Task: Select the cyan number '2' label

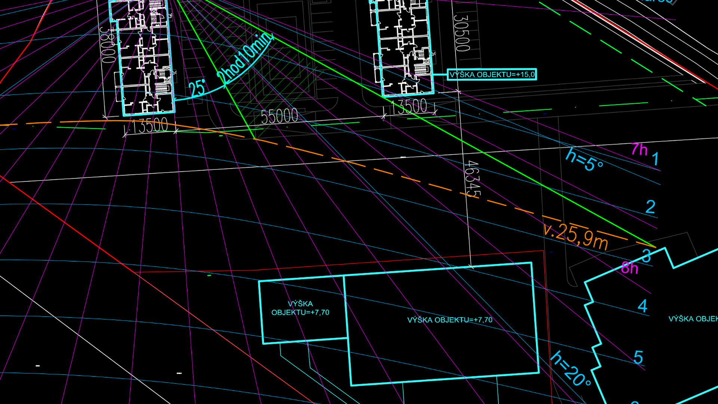Action: tap(651, 207)
